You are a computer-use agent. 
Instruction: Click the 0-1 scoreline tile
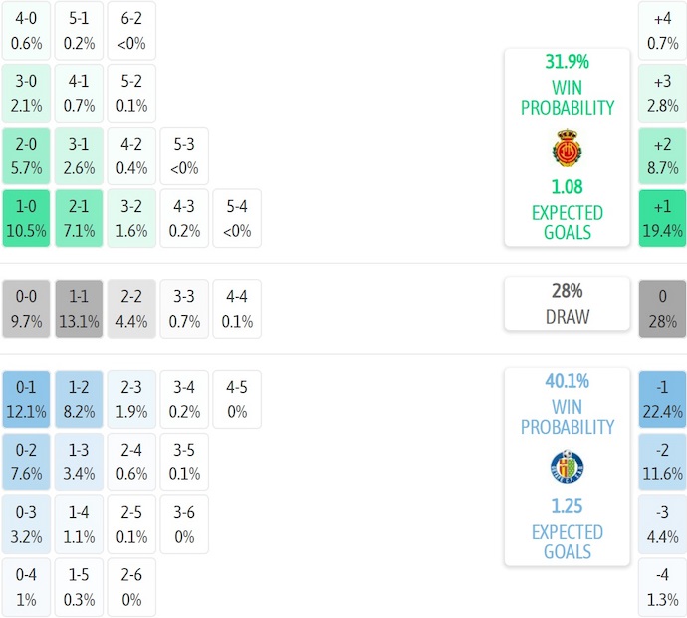click(x=26, y=399)
